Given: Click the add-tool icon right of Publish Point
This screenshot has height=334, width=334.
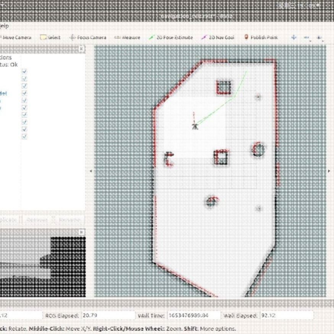Looking at the screenshot, I should coord(294,37).
